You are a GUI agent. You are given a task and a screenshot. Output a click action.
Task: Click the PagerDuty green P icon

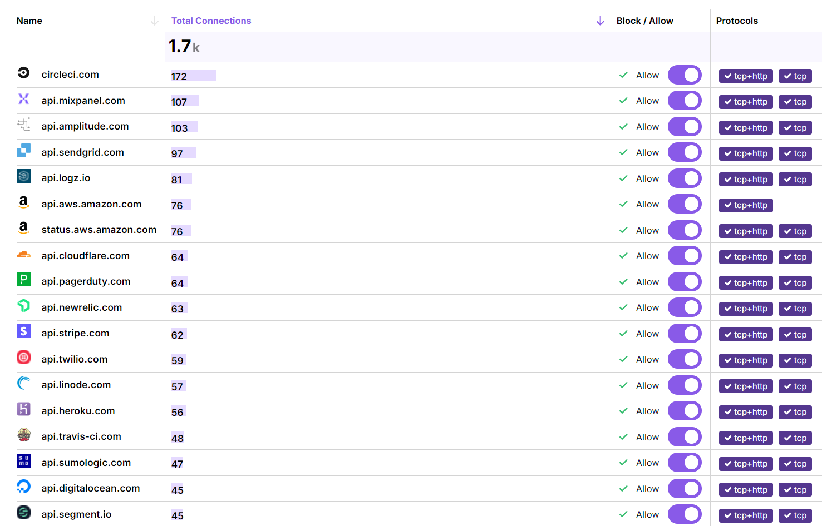coord(23,280)
